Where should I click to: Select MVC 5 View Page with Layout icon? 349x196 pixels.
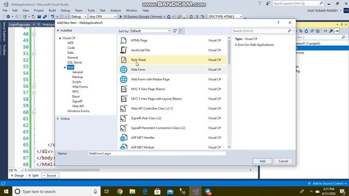pos(124,99)
